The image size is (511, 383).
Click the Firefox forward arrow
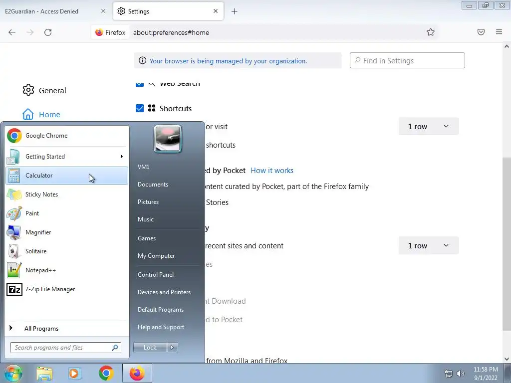click(x=30, y=32)
